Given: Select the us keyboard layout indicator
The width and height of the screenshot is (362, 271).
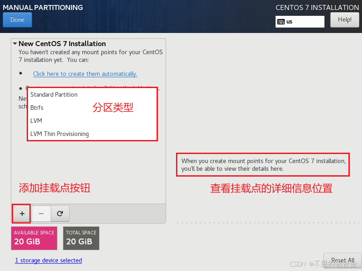Looking at the screenshot, I should click(x=300, y=22).
